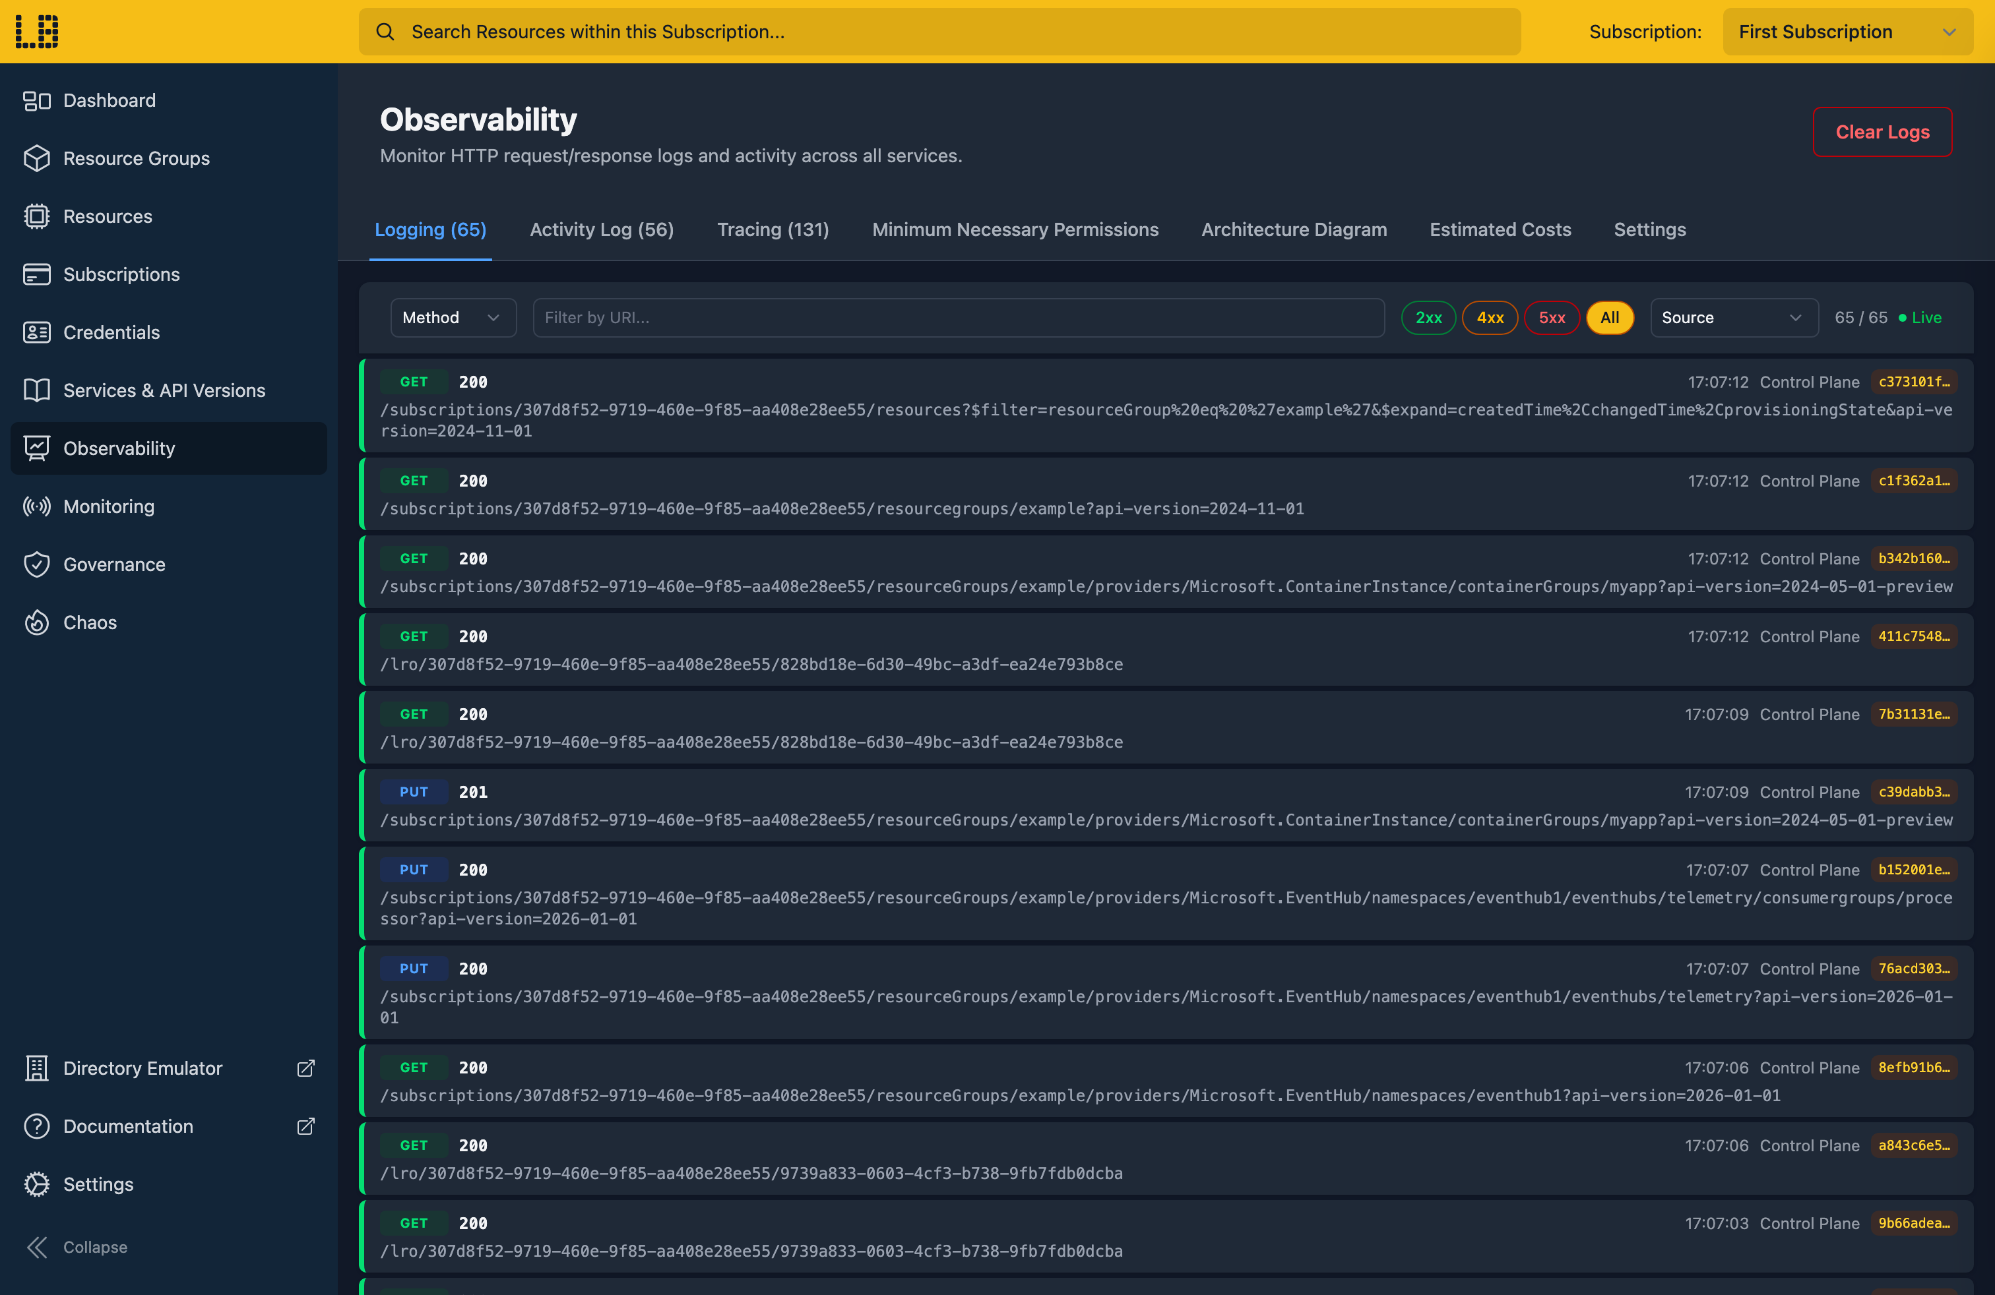Open external link icon beside Documentation
This screenshot has height=1295, width=1995.
(x=306, y=1126)
